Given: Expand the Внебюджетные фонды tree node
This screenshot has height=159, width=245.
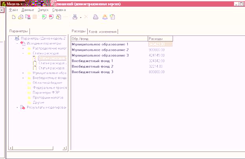Looking at the screenshot, I should click(23, 78).
